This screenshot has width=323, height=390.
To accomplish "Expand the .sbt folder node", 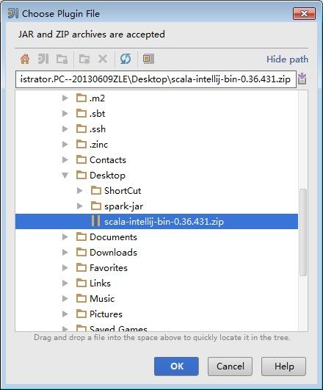I will click(65, 113).
